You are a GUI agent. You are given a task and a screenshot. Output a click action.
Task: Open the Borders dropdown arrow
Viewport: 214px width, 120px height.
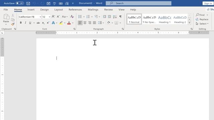(x=120, y=23)
